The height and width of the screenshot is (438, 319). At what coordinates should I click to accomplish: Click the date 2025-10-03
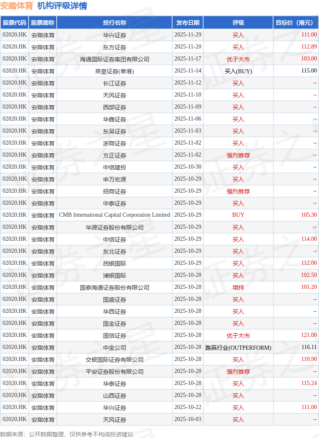point(188,419)
